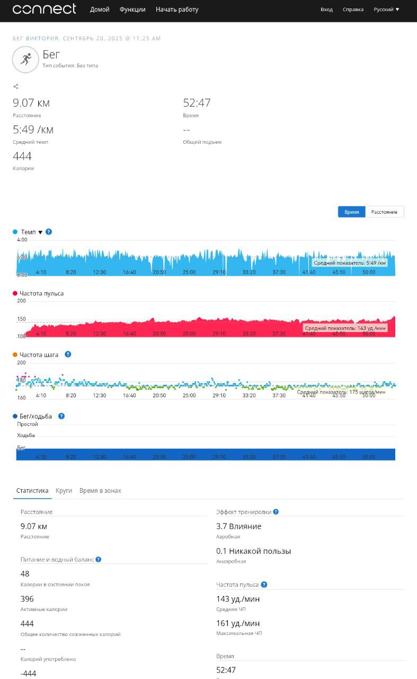Open the Время в зонах tab
The width and height of the screenshot is (417, 679).
click(100, 491)
